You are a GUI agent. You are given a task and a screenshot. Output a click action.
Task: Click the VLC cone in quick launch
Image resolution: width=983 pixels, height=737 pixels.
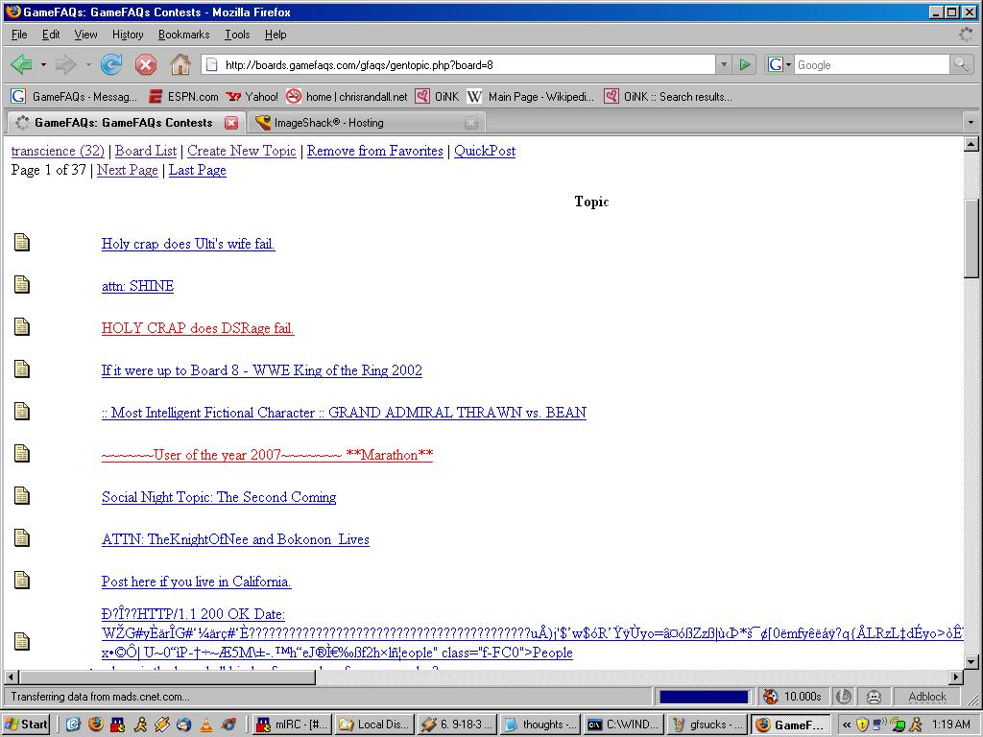click(206, 725)
